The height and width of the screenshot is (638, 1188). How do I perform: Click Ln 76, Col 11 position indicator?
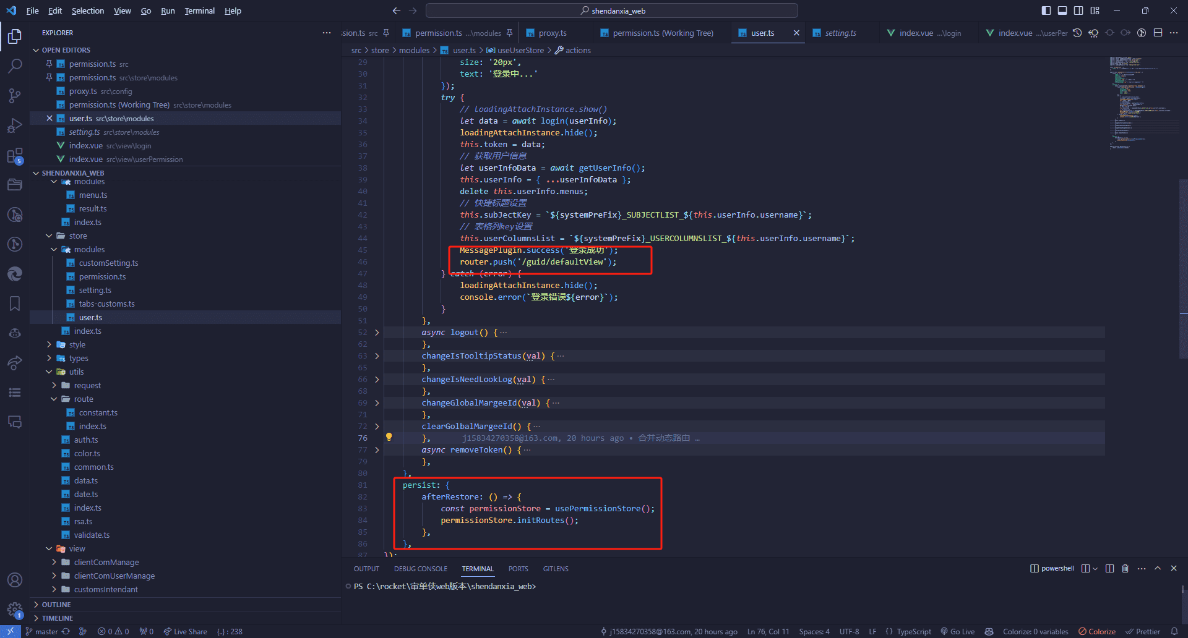(768, 631)
